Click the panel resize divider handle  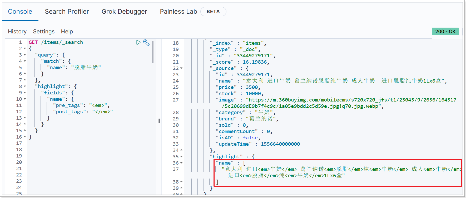tap(159, 121)
